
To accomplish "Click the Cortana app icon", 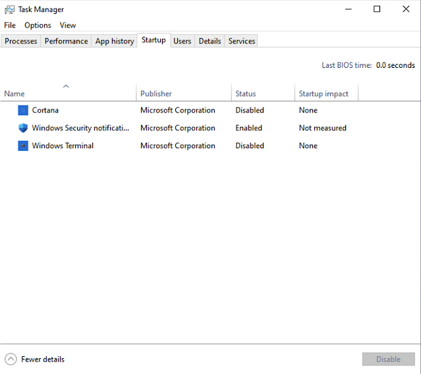I will [x=23, y=110].
